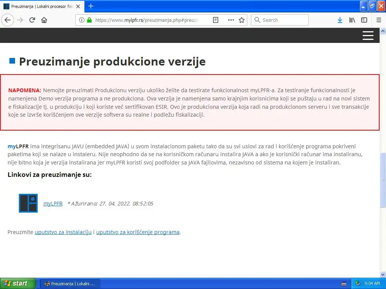This screenshot has width=386, height=289.
Task: Click the page scrollbar up arrow
Action: [x=383, y=31]
